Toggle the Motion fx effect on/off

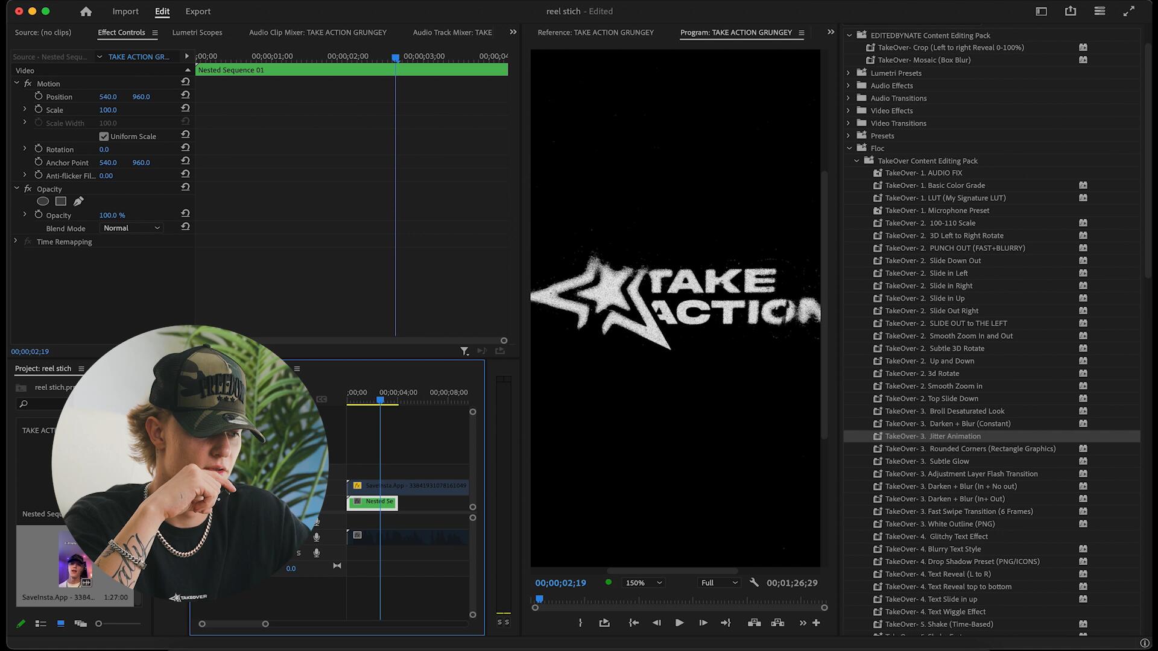pos(28,83)
